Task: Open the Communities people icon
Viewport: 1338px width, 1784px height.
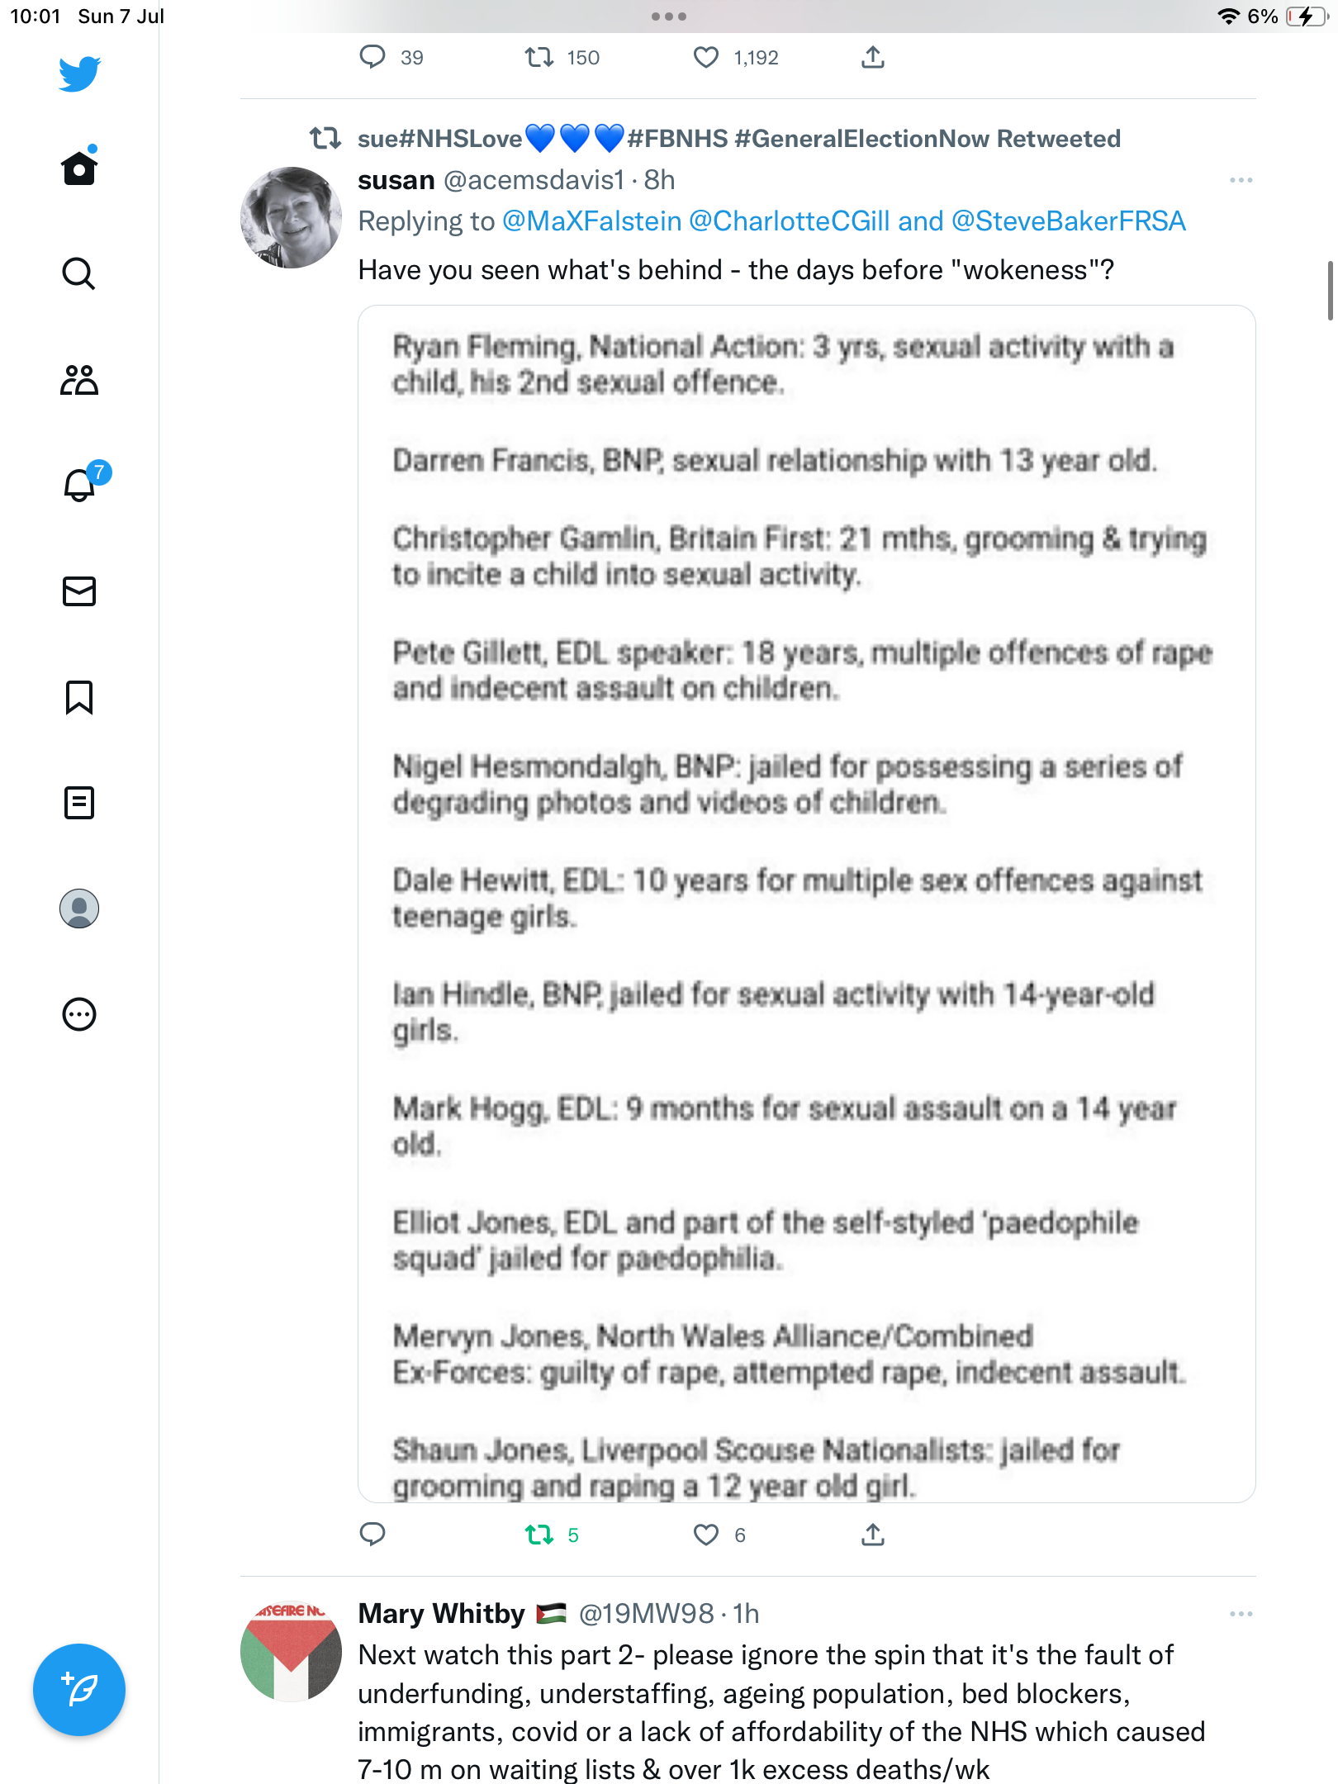Action: click(x=79, y=380)
